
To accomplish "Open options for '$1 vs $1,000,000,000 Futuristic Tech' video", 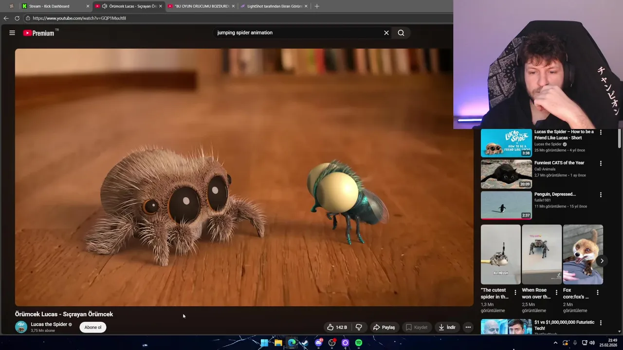I will [601, 323].
